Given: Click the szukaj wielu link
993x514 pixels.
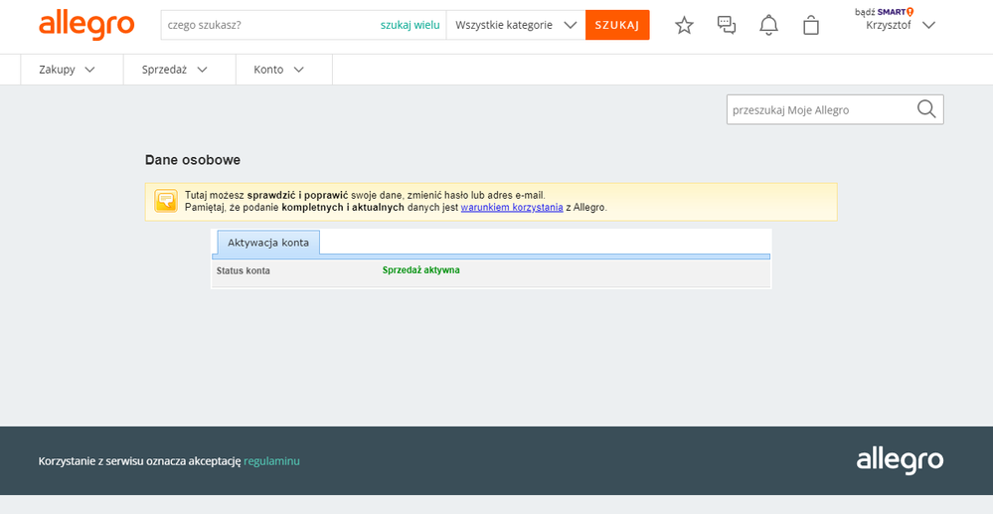Looking at the screenshot, I should 410,25.
